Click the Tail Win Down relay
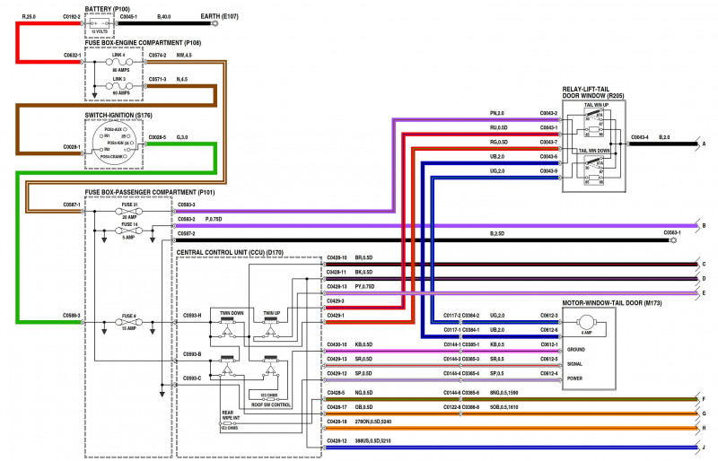 (x=594, y=169)
